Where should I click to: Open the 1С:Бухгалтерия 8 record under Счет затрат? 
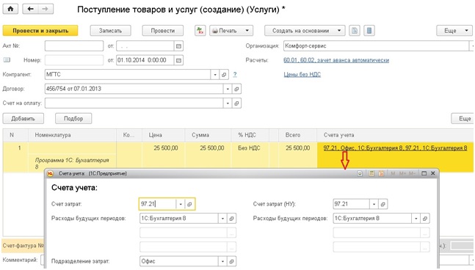click(x=232, y=218)
